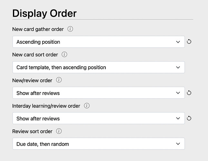The width and height of the screenshot is (208, 161).
Task: Click the 'Review sort order' label text
Action: point(32,131)
